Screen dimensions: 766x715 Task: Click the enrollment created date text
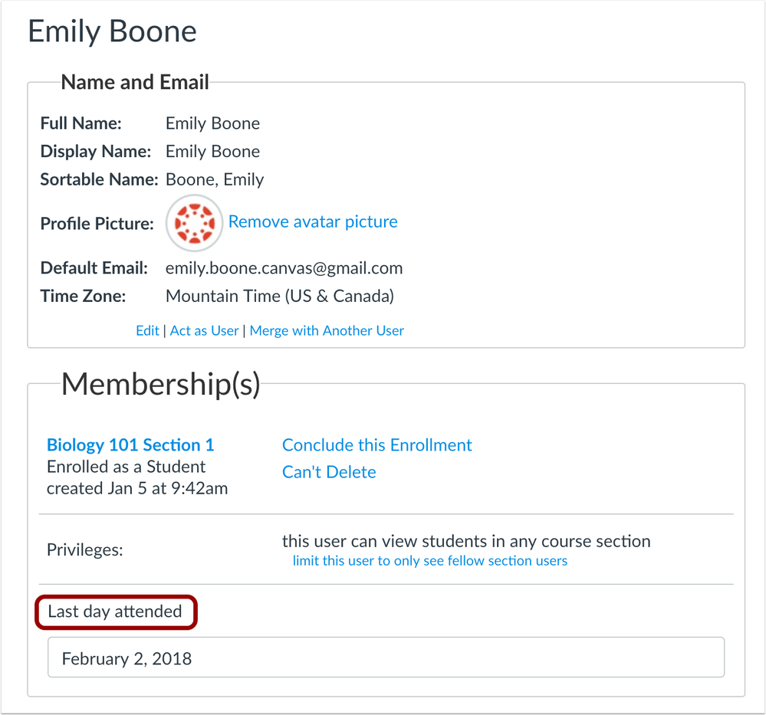point(137,488)
